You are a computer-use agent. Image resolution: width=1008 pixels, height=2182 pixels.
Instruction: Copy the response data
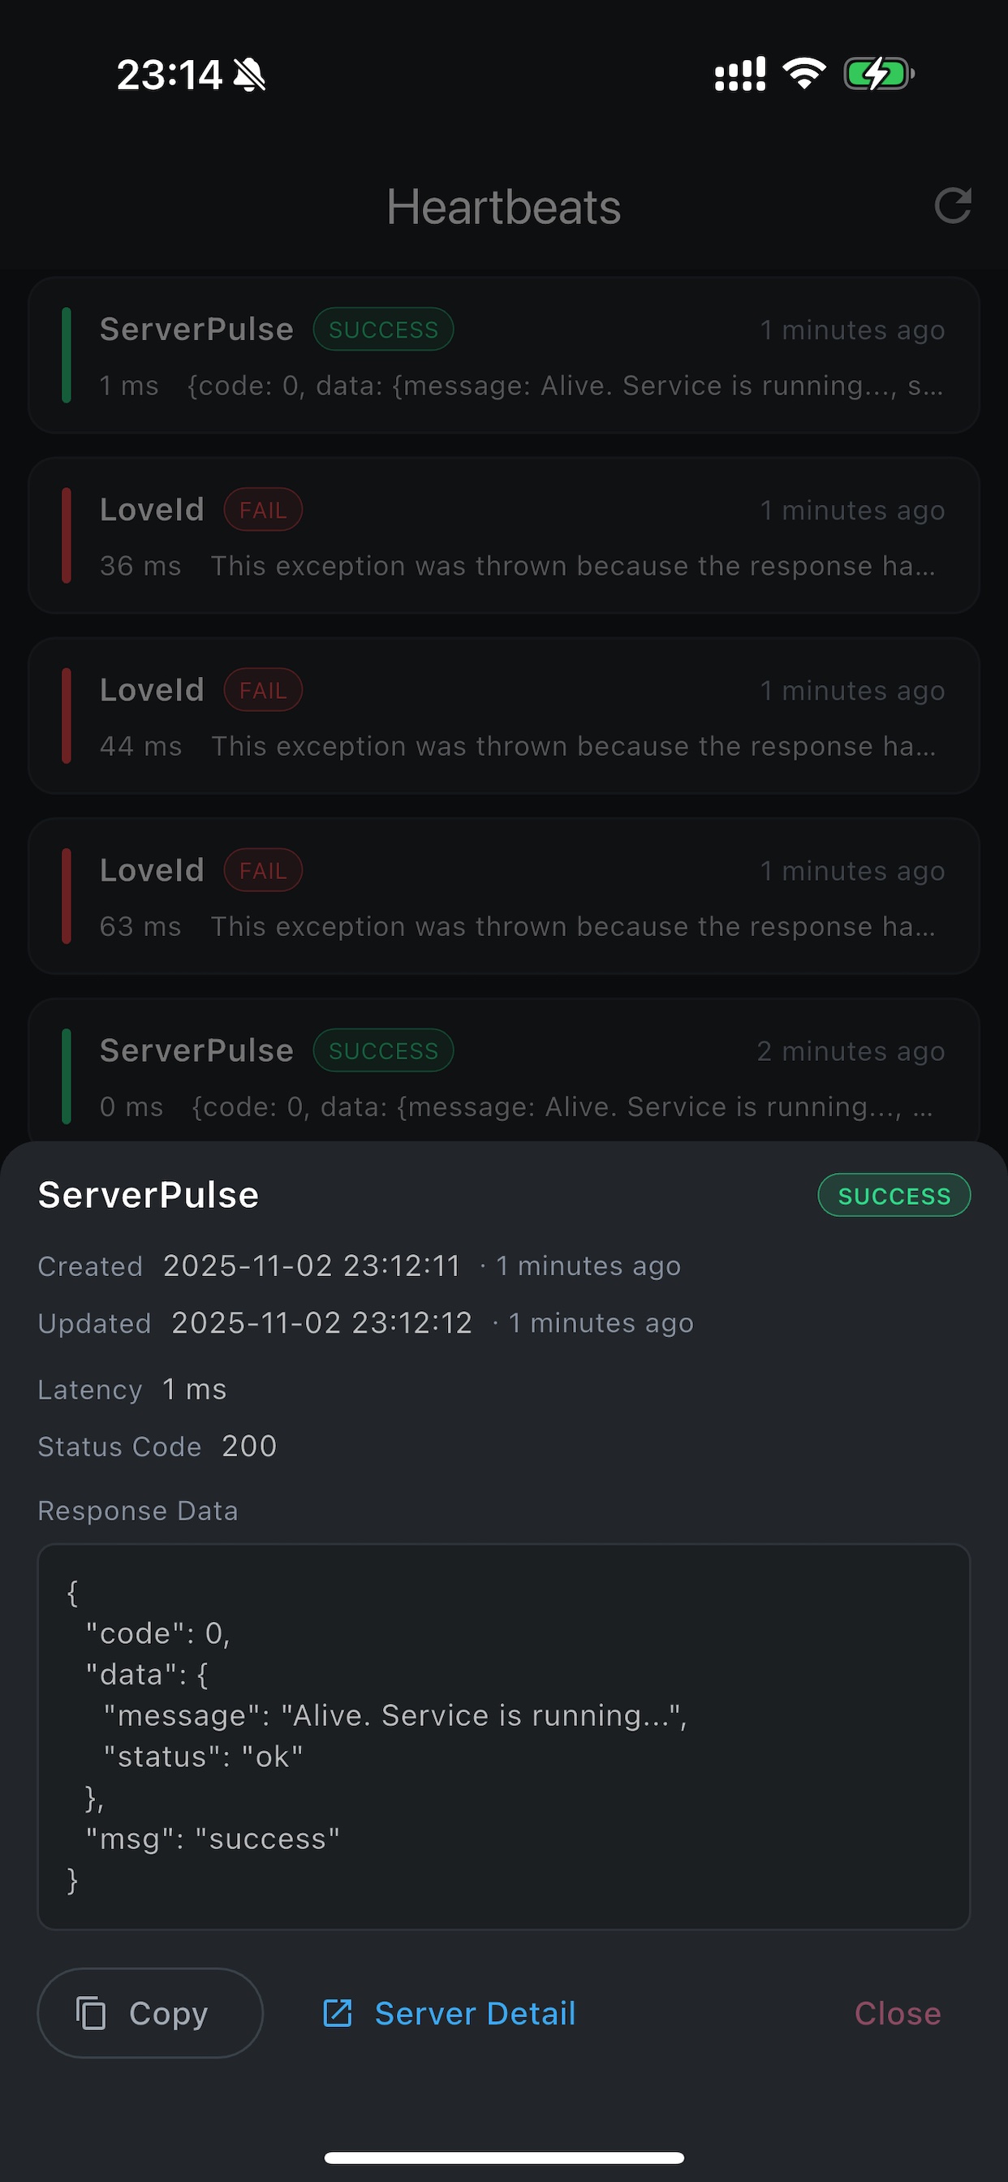[x=149, y=2013]
